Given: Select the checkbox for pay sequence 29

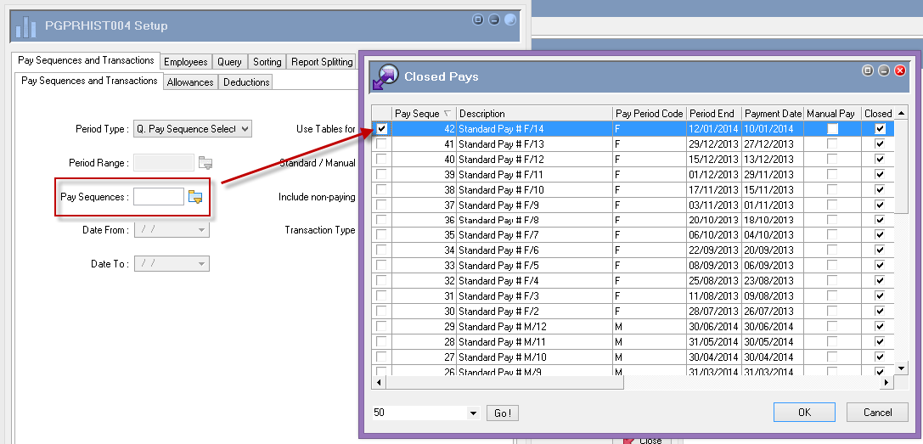Looking at the screenshot, I should pyautogui.click(x=382, y=327).
